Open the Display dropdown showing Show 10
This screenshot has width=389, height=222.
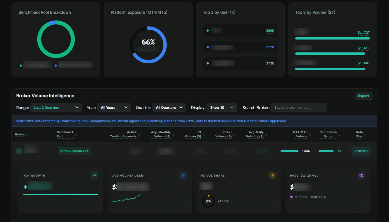pos(222,108)
